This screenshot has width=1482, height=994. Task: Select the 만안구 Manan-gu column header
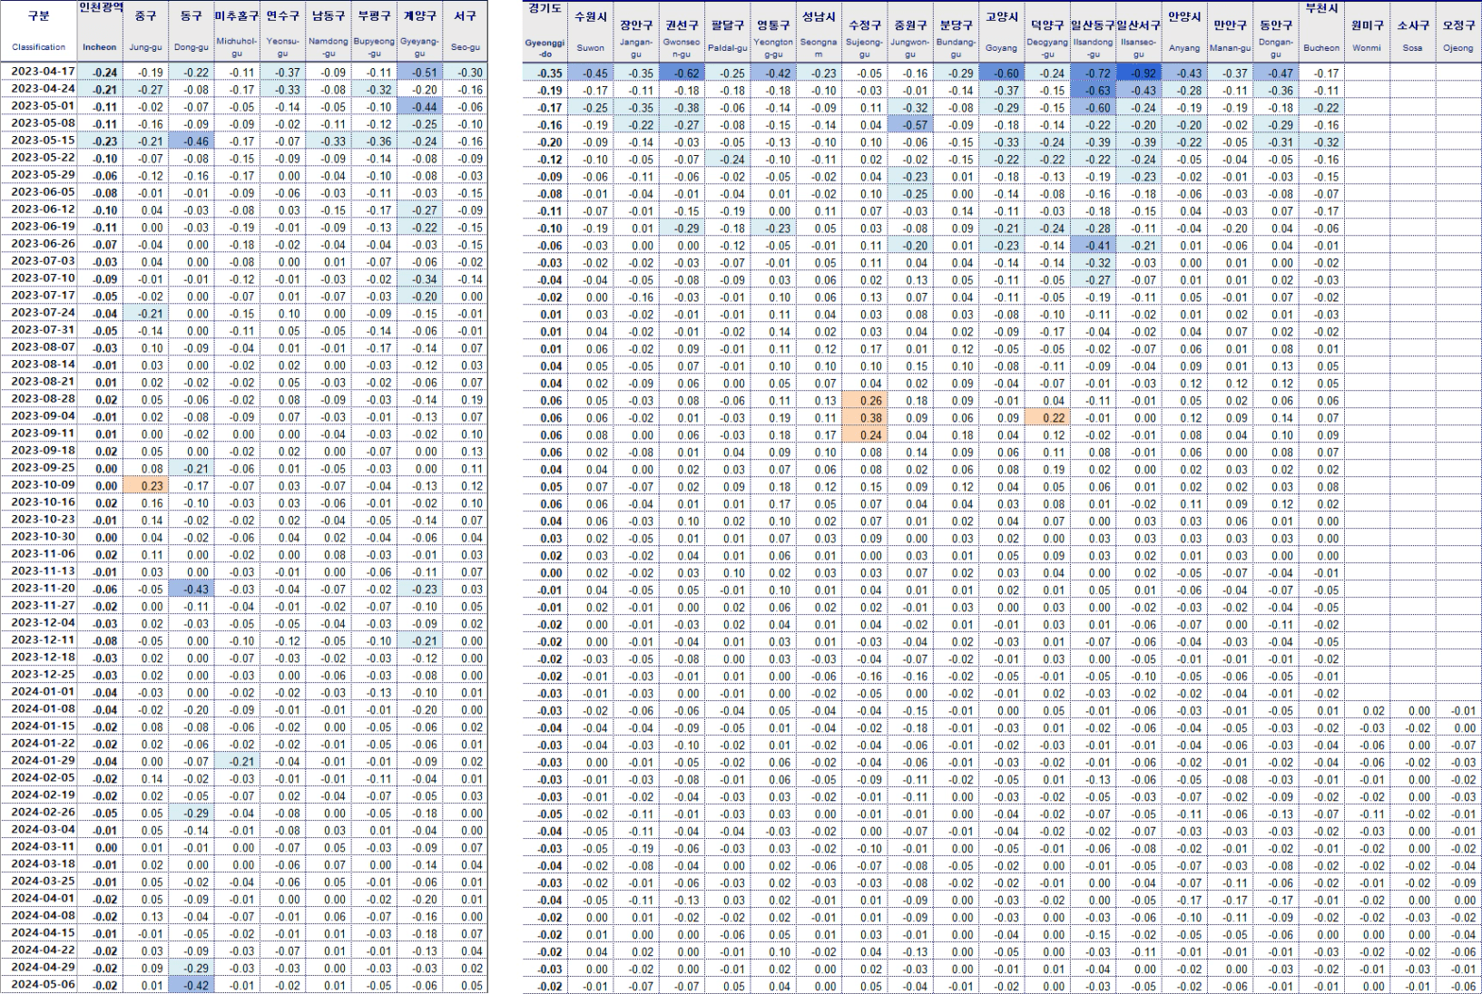click(x=1230, y=31)
